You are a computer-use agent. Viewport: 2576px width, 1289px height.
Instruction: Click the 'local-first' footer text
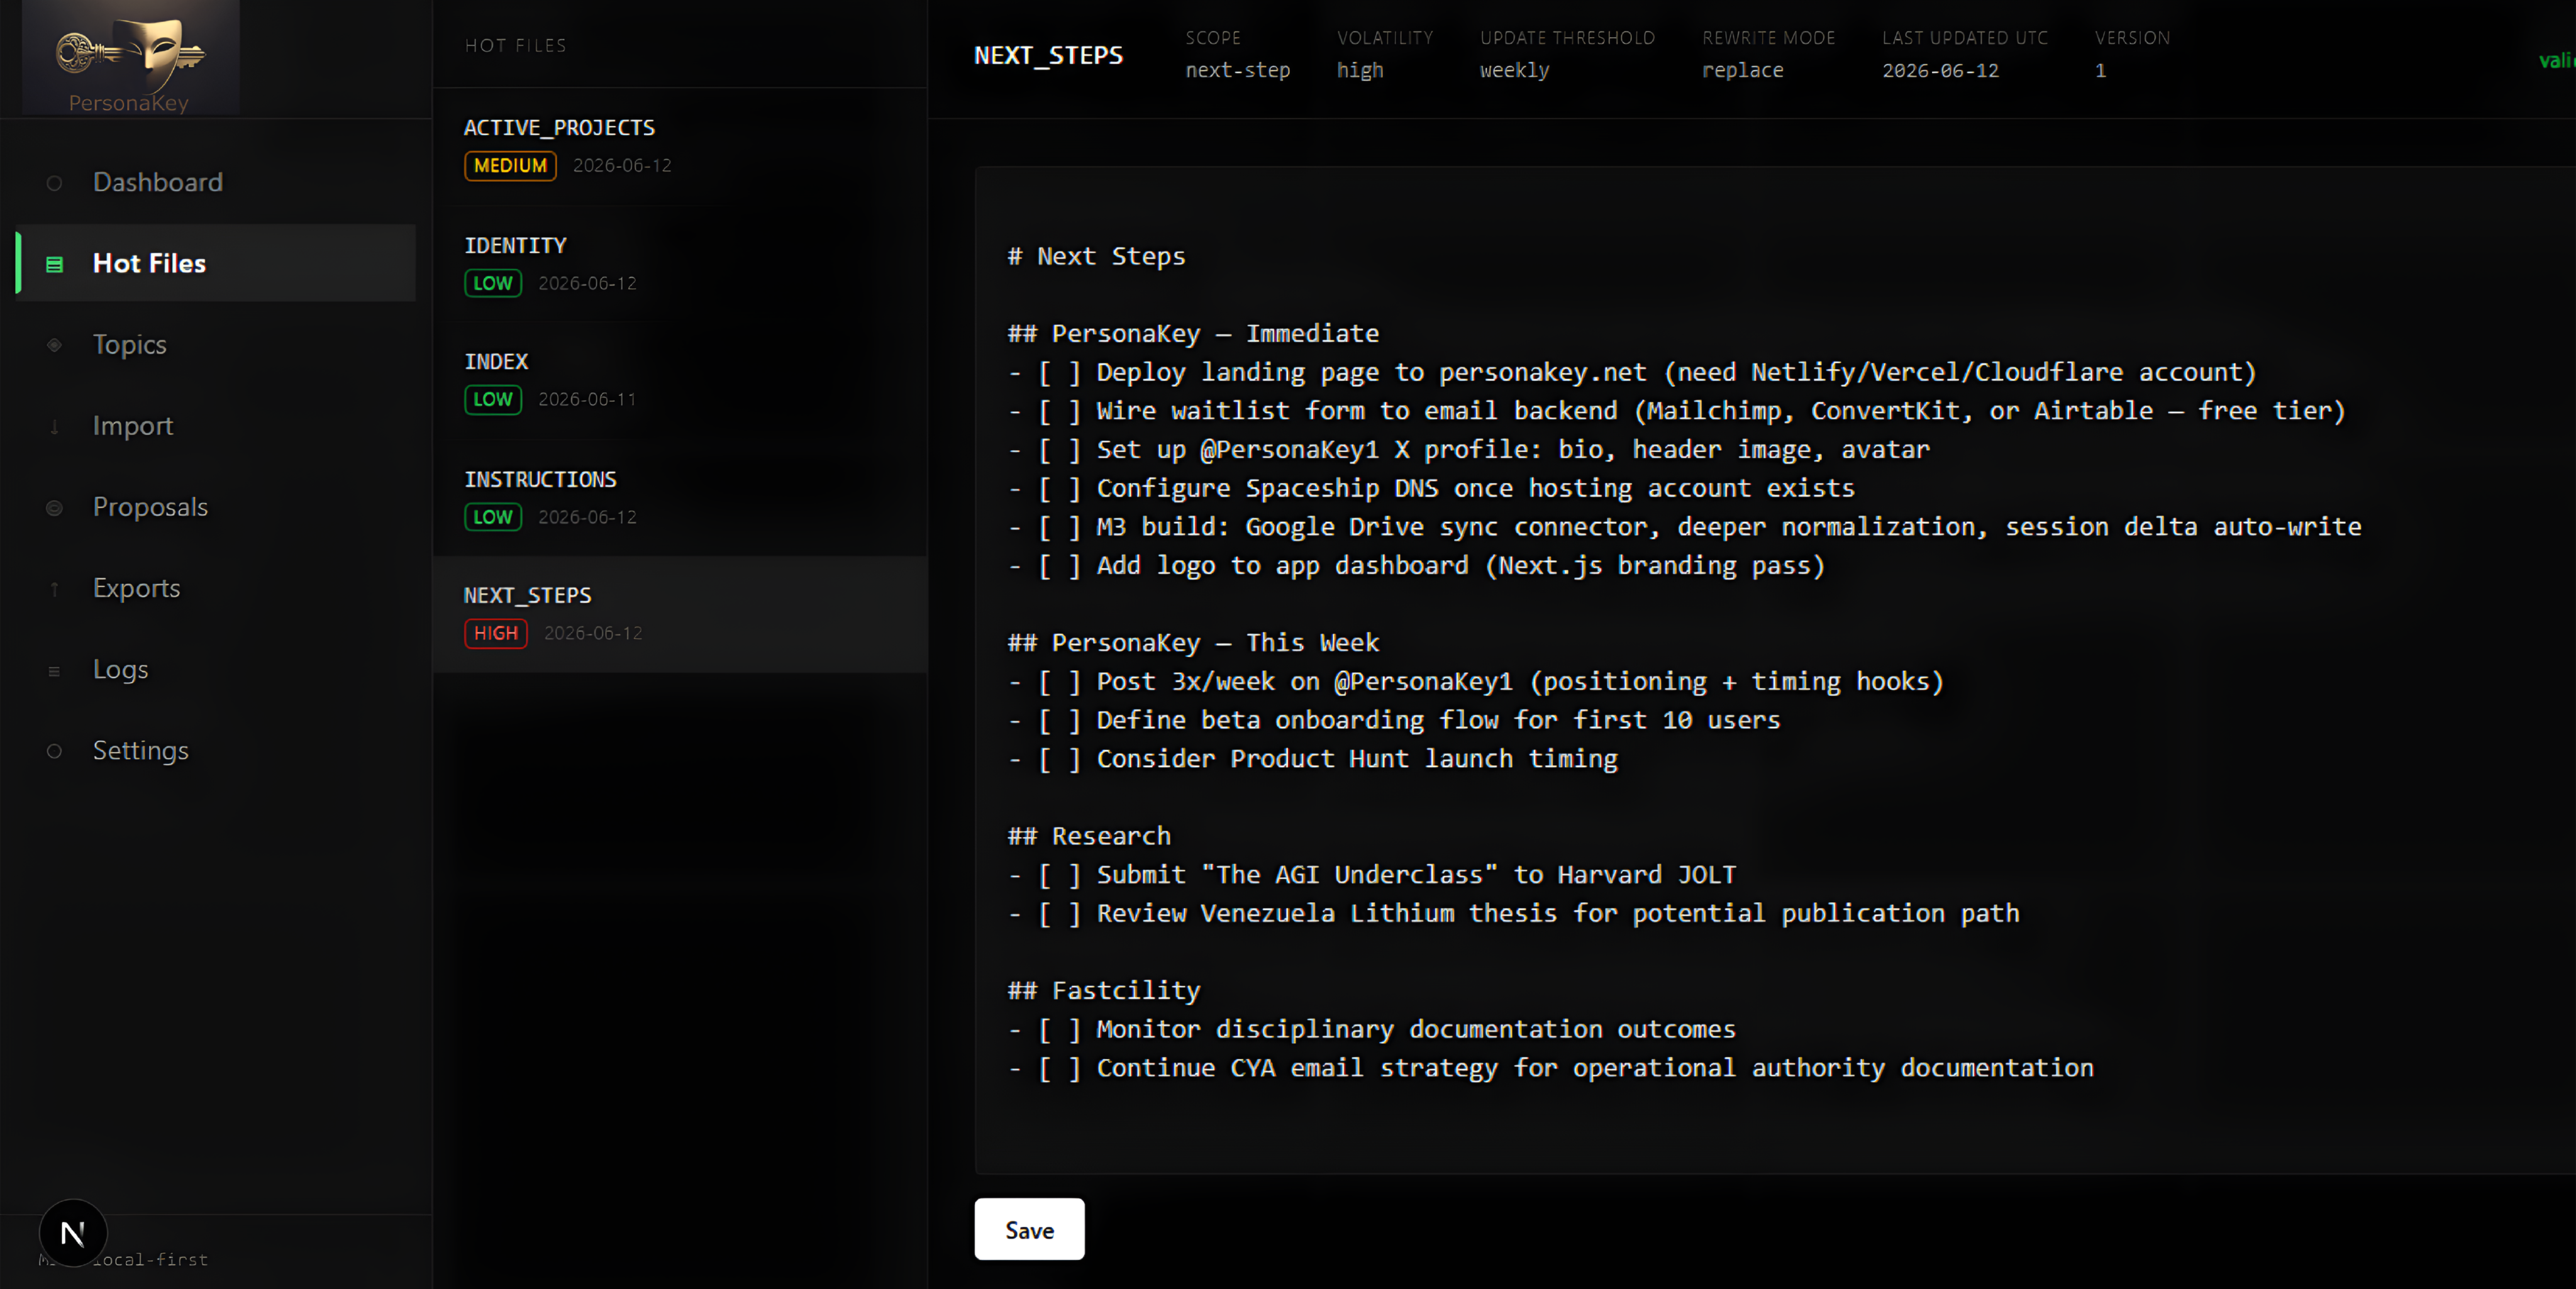[150, 1260]
